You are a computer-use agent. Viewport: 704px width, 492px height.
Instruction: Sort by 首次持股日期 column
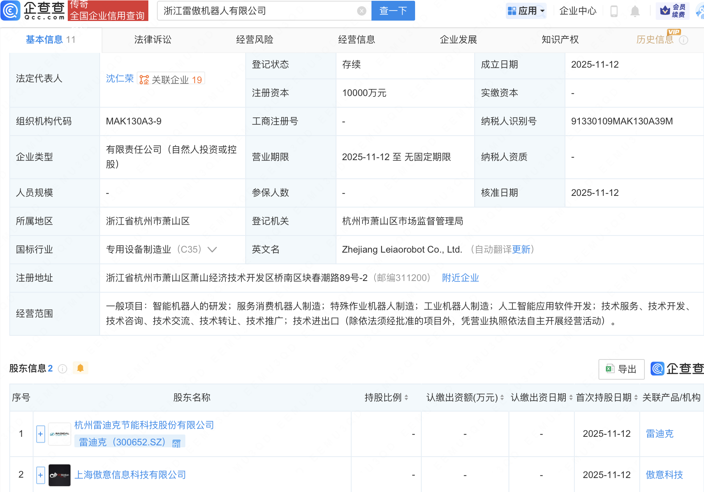click(x=636, y=398)
